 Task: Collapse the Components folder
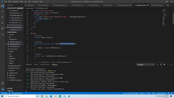[x=13, y=39]
